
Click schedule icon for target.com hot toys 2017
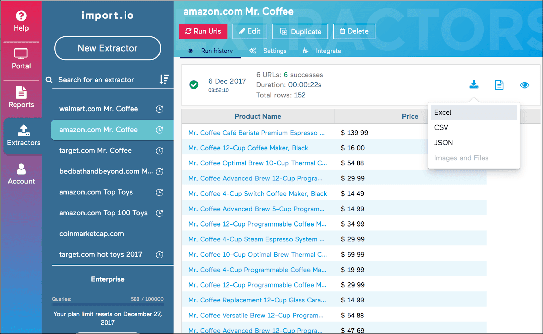click(160, 255)
